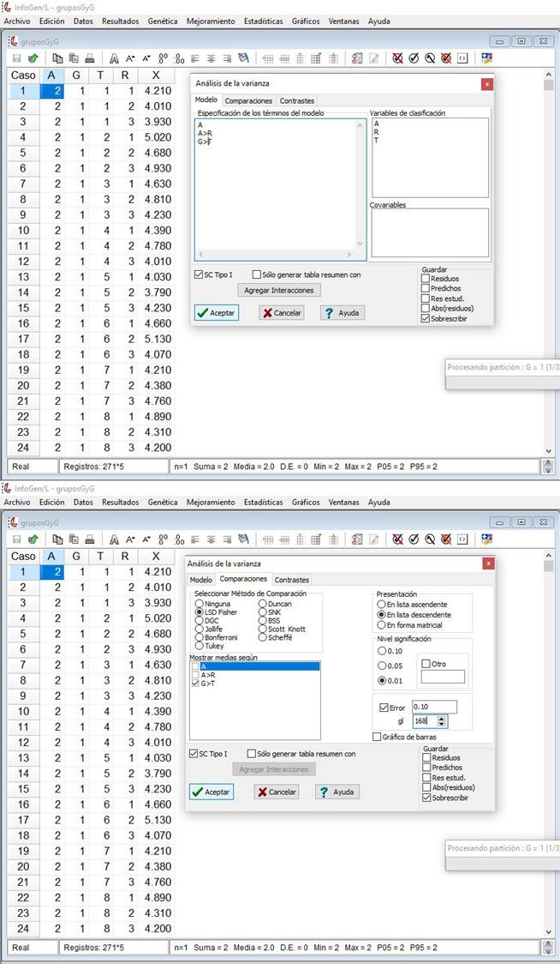
Task: Select the Tukey comparison method
Action: click(200, 646)
